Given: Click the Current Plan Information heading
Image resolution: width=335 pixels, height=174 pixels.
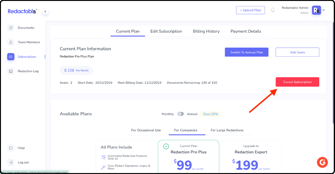Looking at the screenshot, I should 86,49.
